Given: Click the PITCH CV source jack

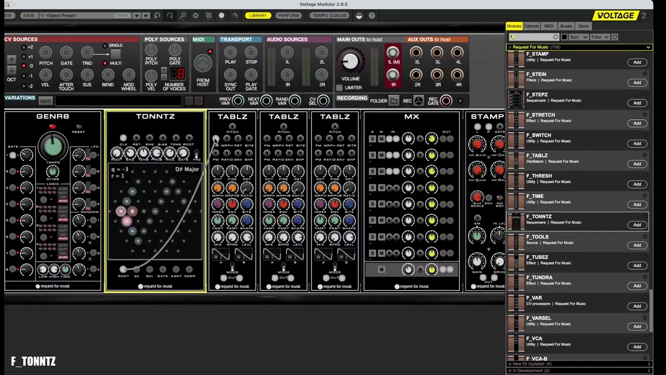Looking at the screenshot, I should (46, 53).
